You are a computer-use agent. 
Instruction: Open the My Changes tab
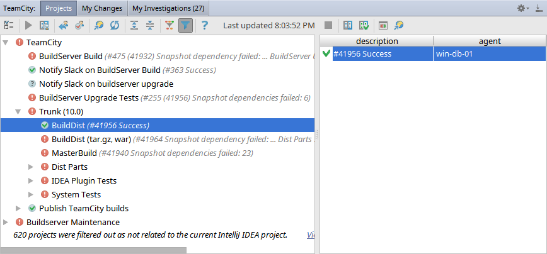(102, 8)
